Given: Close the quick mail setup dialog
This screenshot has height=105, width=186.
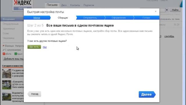Looking at the screenshot, I should 155,11.
